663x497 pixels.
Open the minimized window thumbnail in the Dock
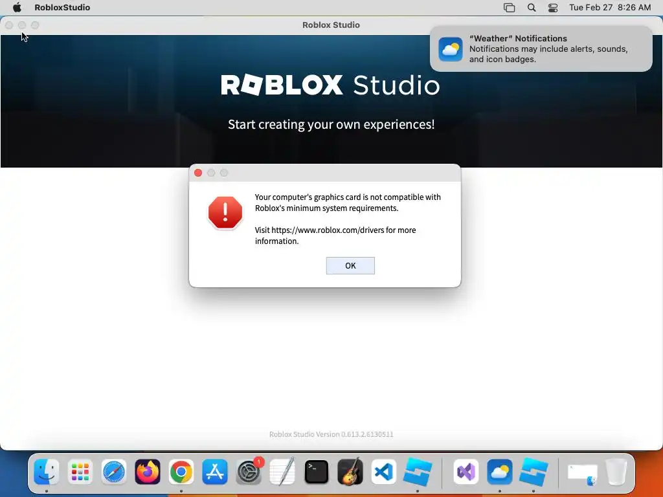point(582,474)
